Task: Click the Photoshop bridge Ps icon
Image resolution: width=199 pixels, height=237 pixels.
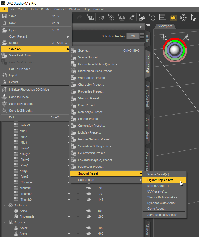Action: click(x=4, y=89)
